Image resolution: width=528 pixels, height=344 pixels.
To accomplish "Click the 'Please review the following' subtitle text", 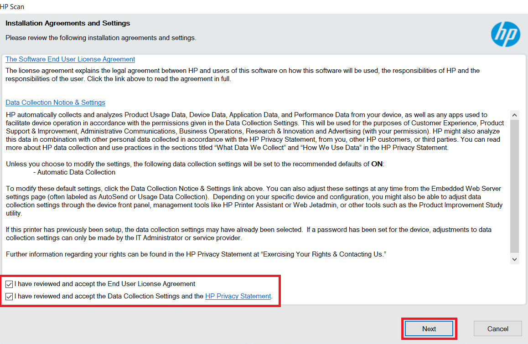I will click(x=101, y=38).
